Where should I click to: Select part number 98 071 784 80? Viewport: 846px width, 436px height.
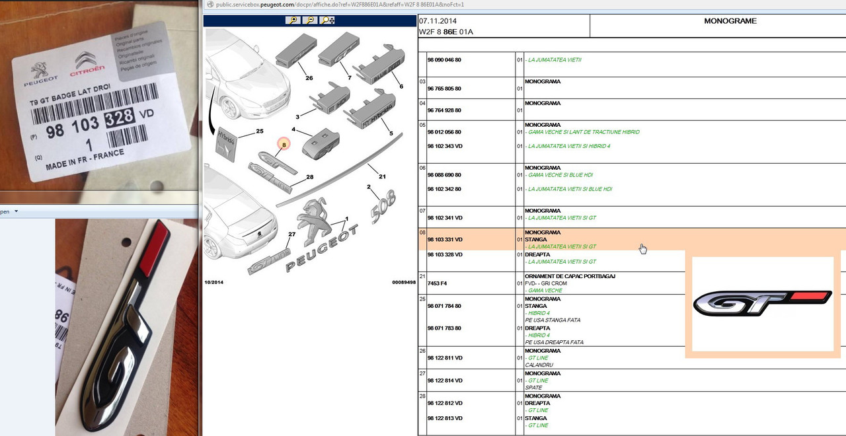(x=444, y=306)
